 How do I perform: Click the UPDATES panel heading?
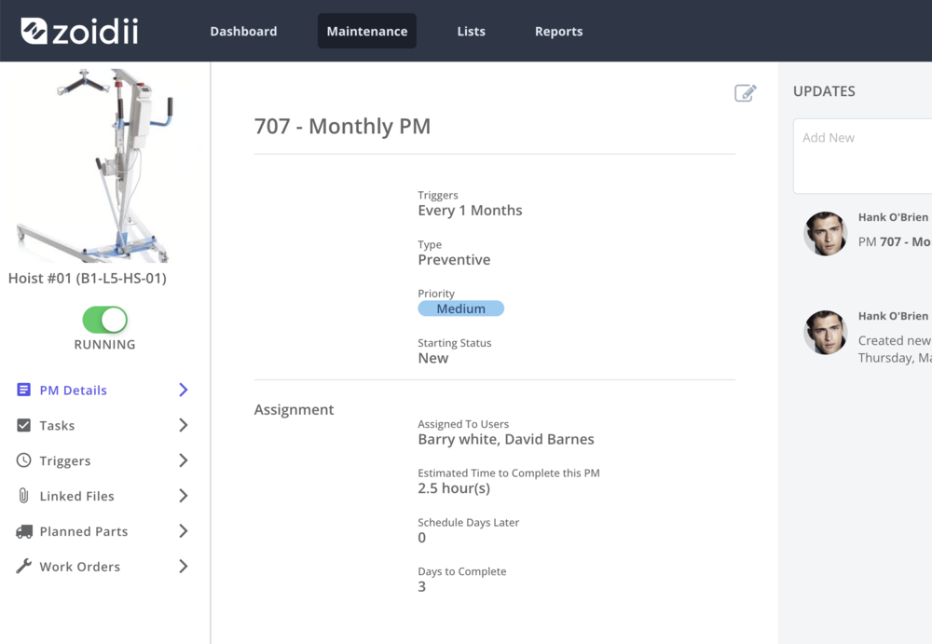824,91
